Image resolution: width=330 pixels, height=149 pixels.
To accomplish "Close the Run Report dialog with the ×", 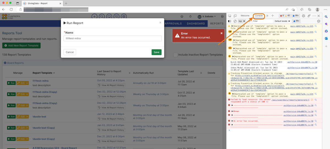I will coord(160,23).
